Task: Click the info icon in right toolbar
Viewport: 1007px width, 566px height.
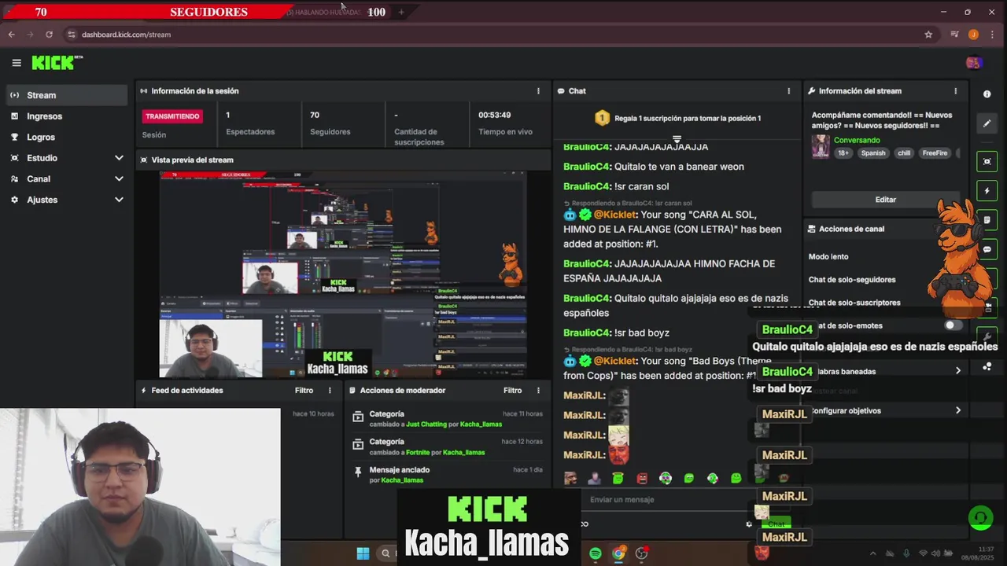Action: (x=987, y=94)
